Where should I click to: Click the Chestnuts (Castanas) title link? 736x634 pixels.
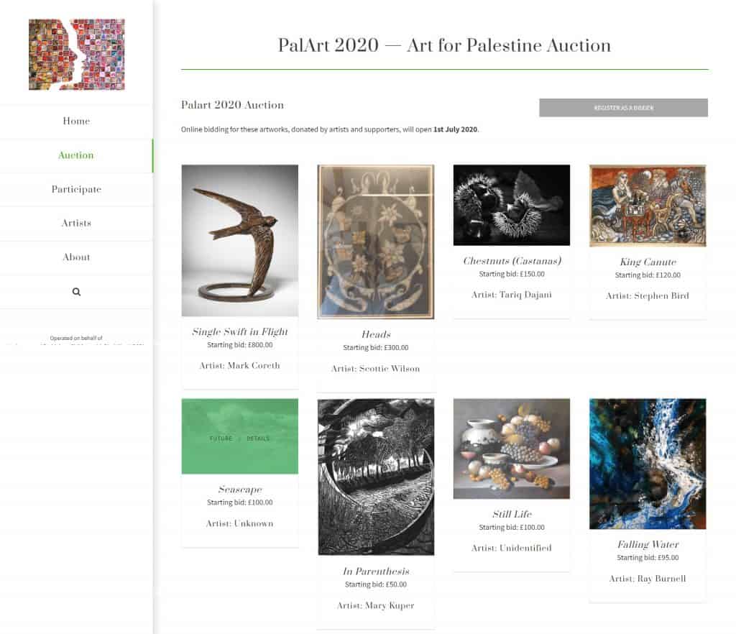(x=512, y=261)
